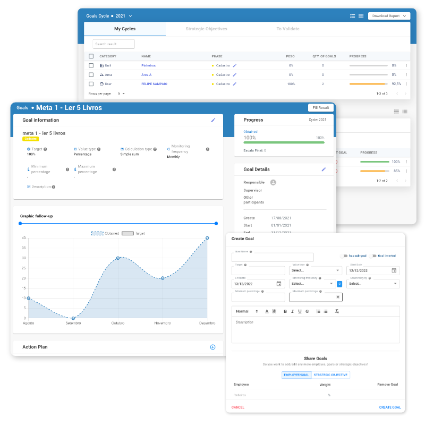Image resolution: width=425 pixels, height=425 pixels.
Task: Edit phase of FELIPE SAMPAIO row
Action: pos(235,84)
